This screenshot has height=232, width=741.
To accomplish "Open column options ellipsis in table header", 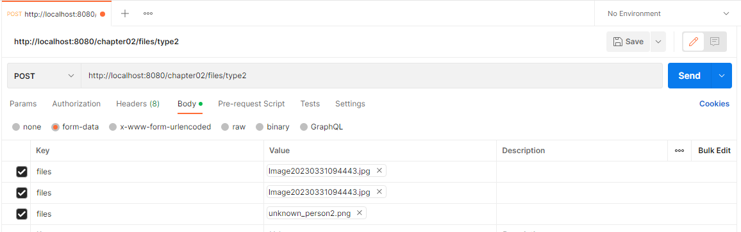I will point(679,151).
